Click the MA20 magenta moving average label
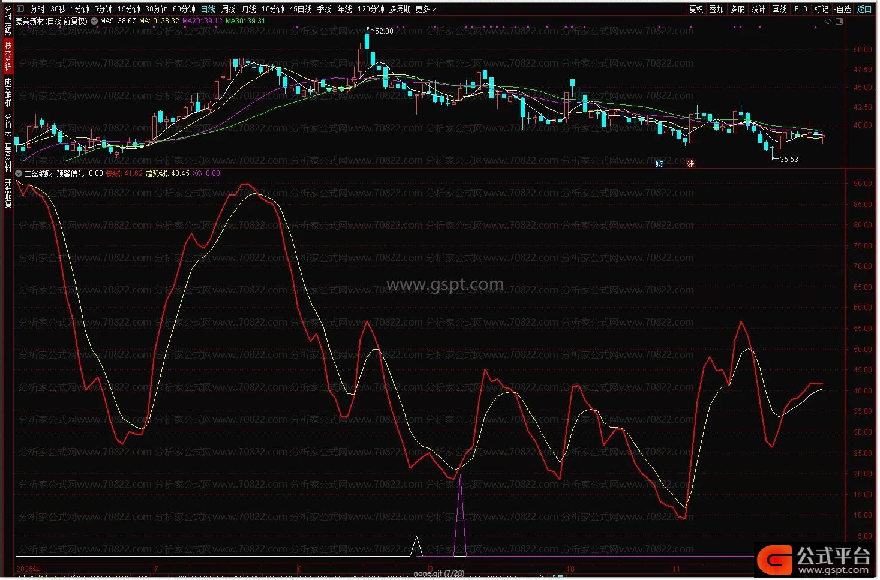The height and width of the screenshot is (580, 880). [202, 21]
